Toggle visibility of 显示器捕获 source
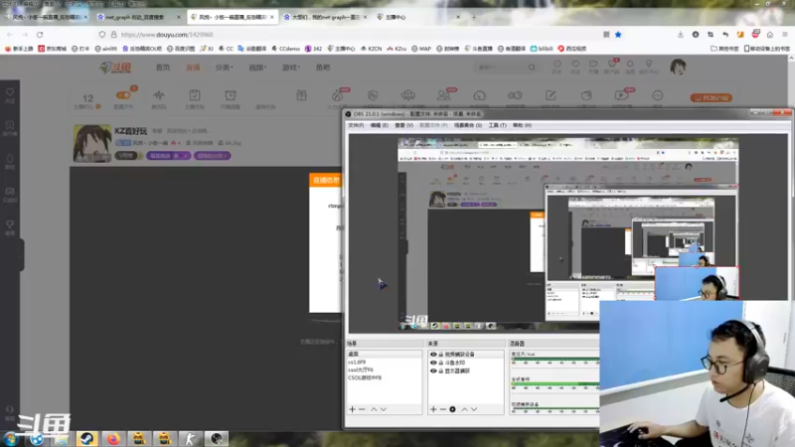 [433, 371]
